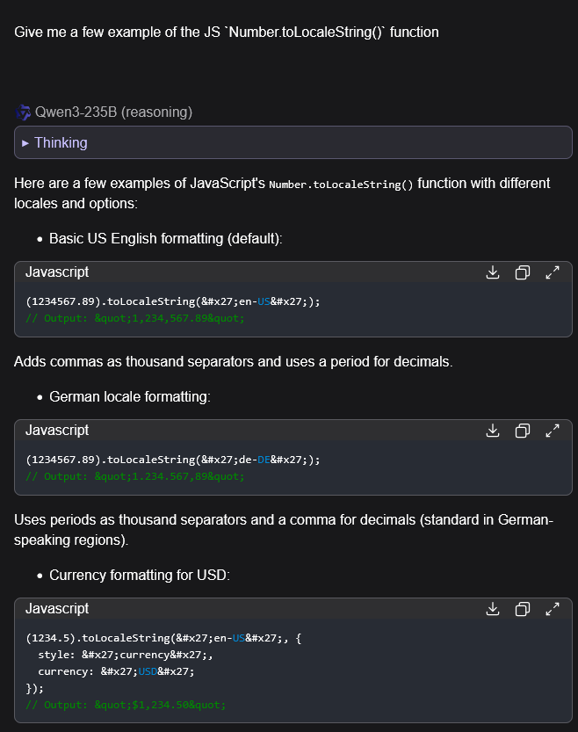Click the German output comment line

click(x=135, y=476)
